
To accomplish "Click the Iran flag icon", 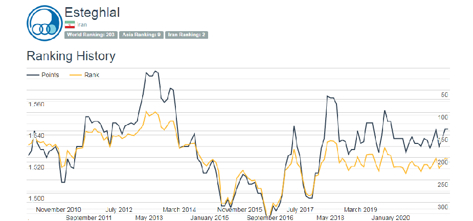I will [70, 24].
